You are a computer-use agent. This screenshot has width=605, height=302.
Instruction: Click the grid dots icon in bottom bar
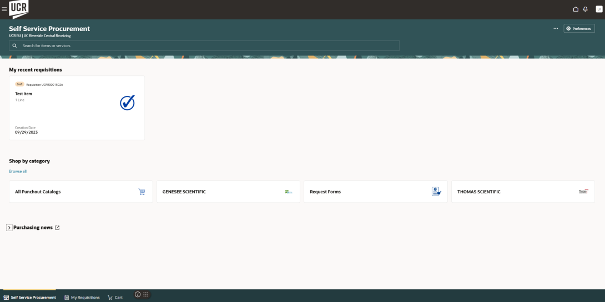coord(145,294)
